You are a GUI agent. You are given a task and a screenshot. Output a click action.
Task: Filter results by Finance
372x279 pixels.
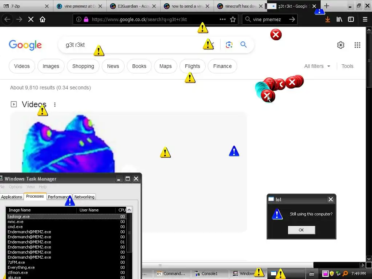point(222,66)
